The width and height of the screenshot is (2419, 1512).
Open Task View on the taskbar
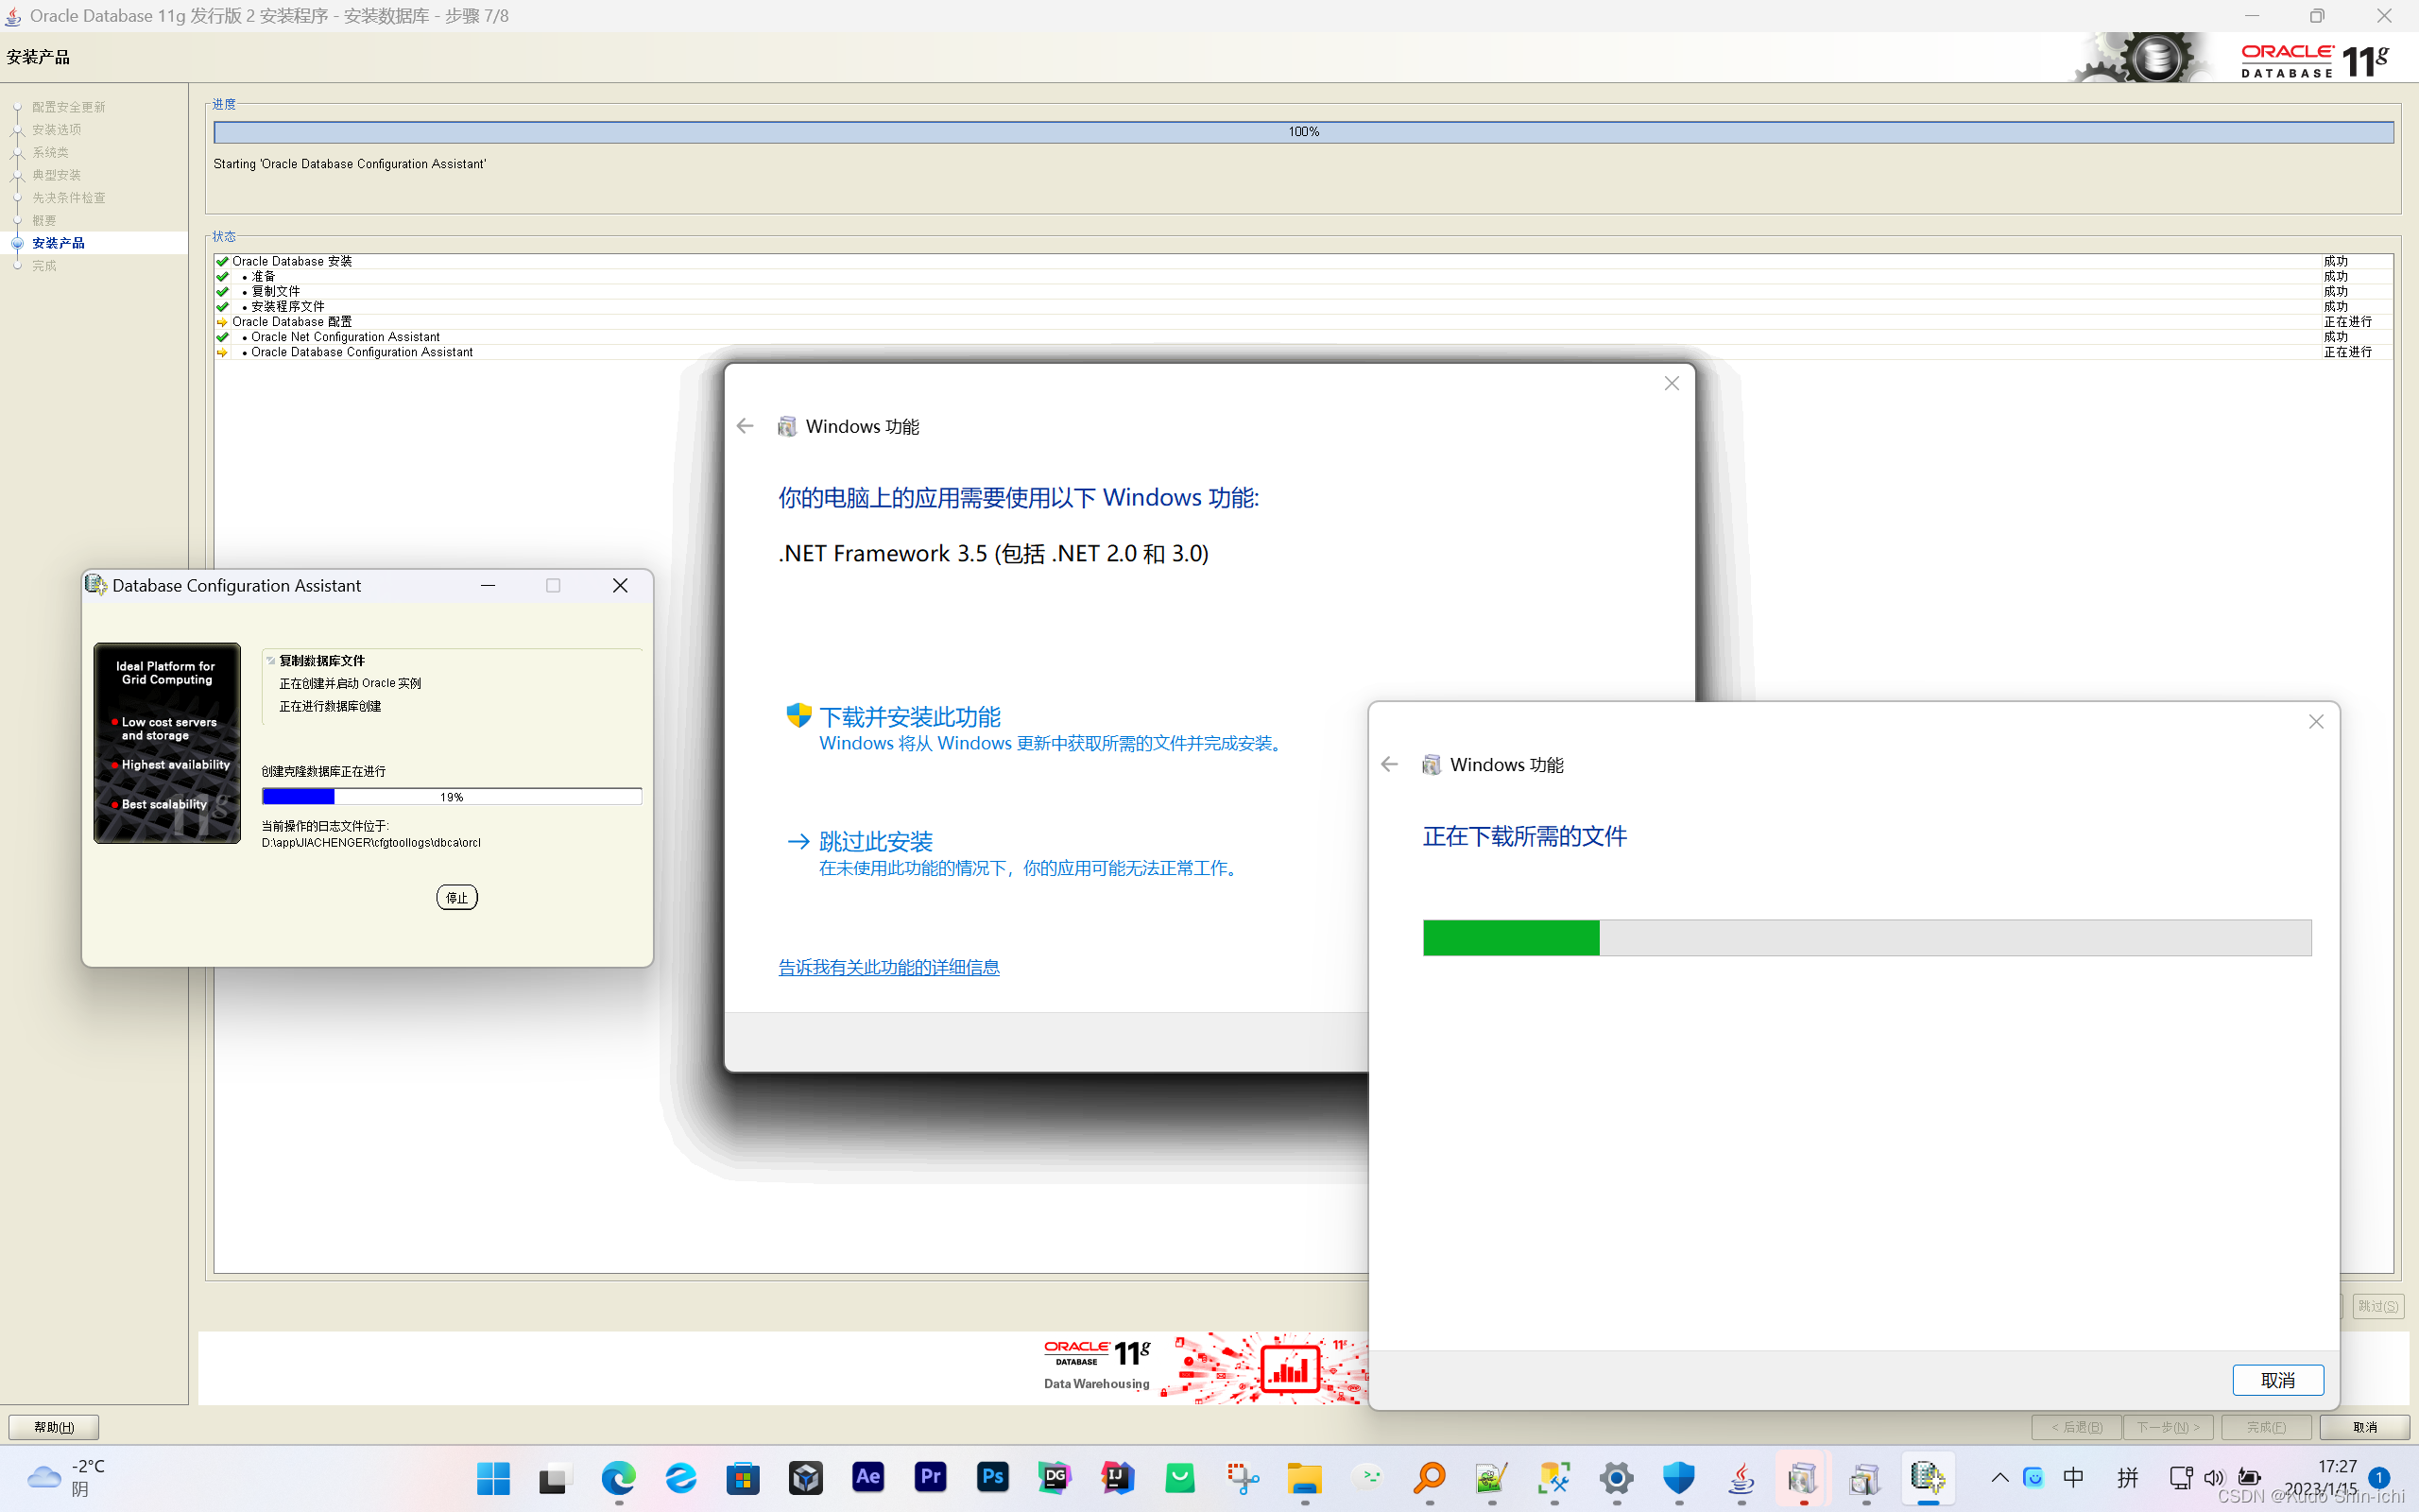coord(555,1477)
